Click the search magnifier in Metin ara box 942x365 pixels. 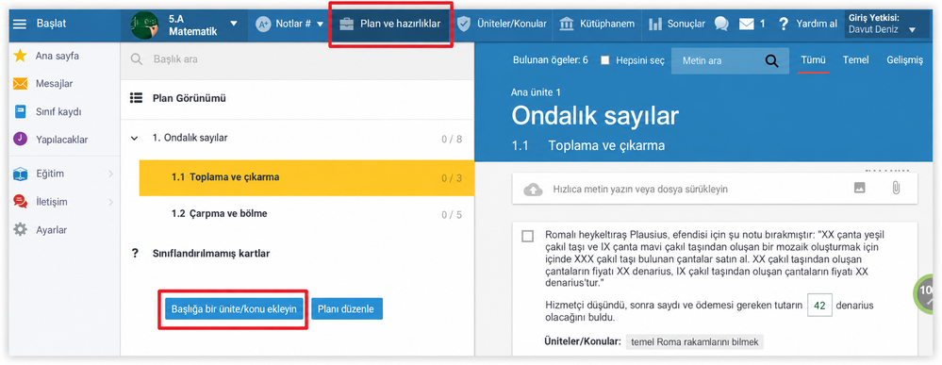(x=771, y=60)
